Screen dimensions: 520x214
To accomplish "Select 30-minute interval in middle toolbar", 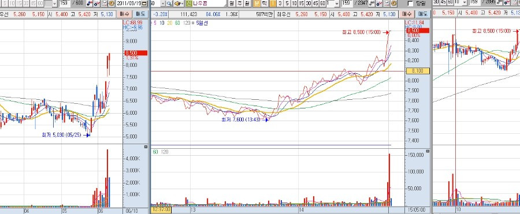I will pos(309,3).
